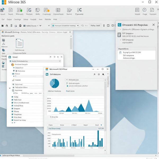Open the Nomsart Sofeakttlat combo box

click(x=65, y=25)
